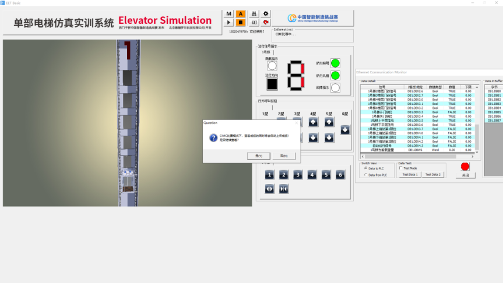This screenshot has height=283, width=503.
Task: Click the elevator door open button
Action: click(269, 189)
